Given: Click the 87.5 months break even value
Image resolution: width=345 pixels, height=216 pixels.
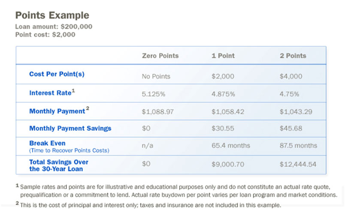Looking at the screenshot, I should pos(298,145).
